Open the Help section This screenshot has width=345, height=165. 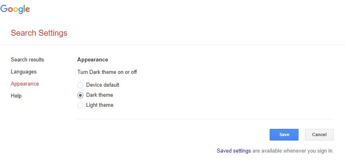pyautogui.click(x=16, y=96)
